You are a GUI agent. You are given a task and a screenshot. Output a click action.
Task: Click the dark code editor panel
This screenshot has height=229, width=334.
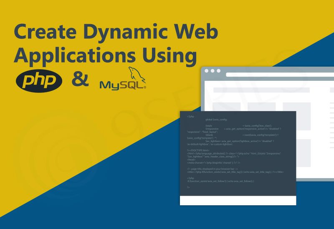(x=238, y=153)
